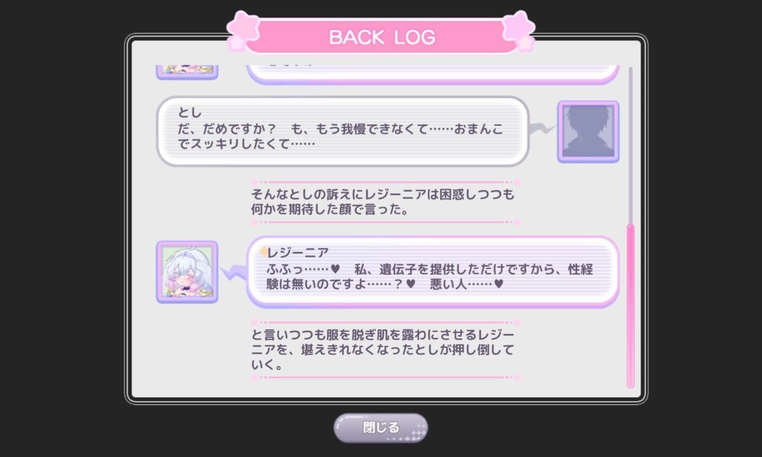Viewport: 762px width, 457px height.
Task: Select the レジーニア character portrait
Action: [187, 272]
